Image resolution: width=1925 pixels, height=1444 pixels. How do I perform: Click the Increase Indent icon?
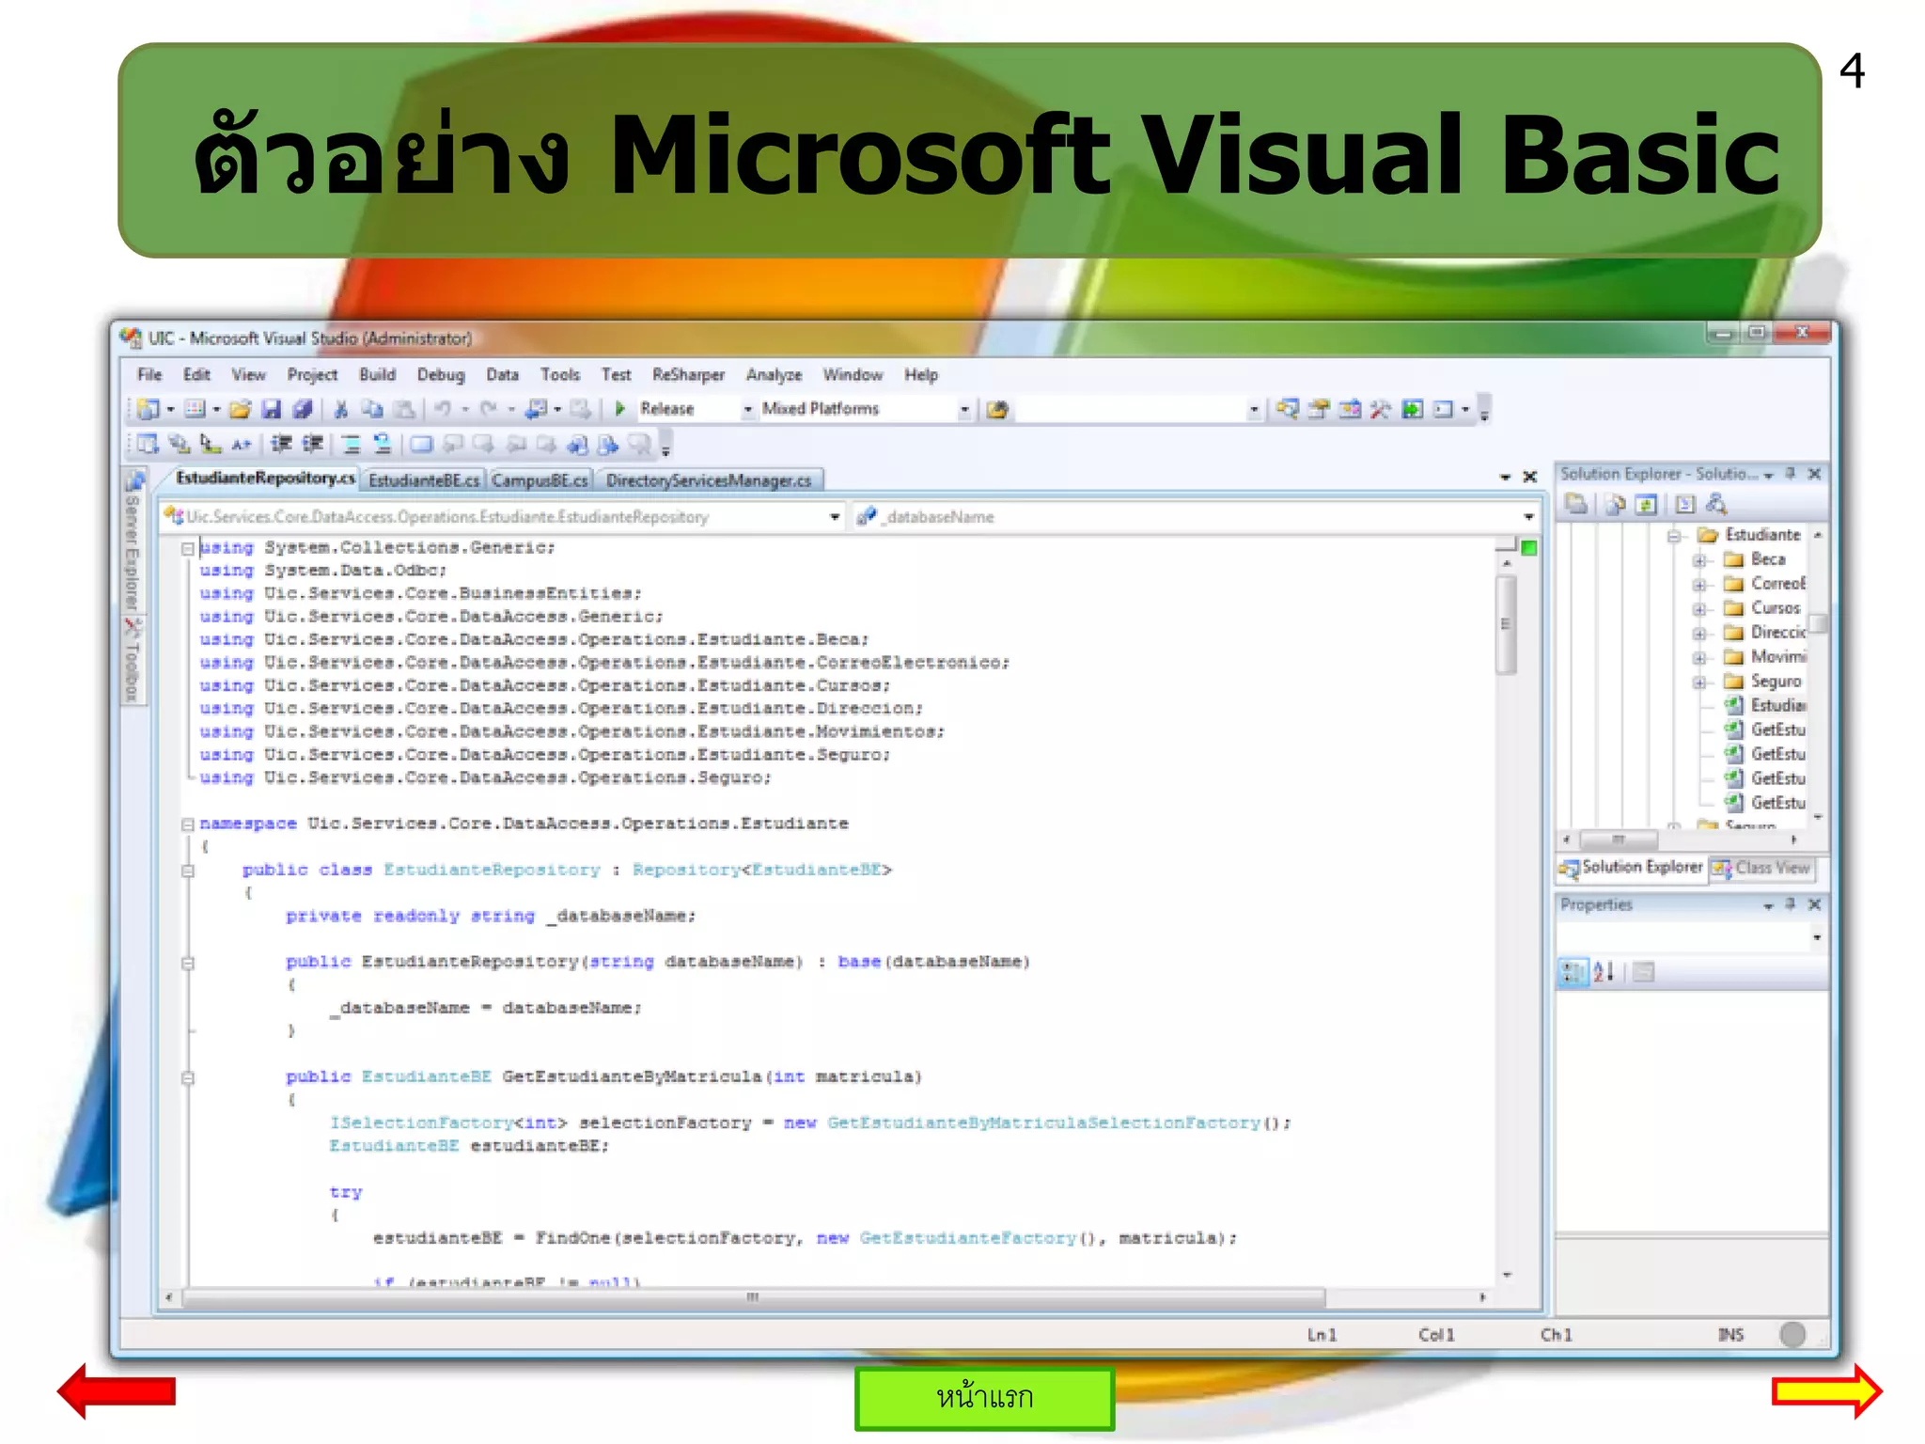coord(312,444)
